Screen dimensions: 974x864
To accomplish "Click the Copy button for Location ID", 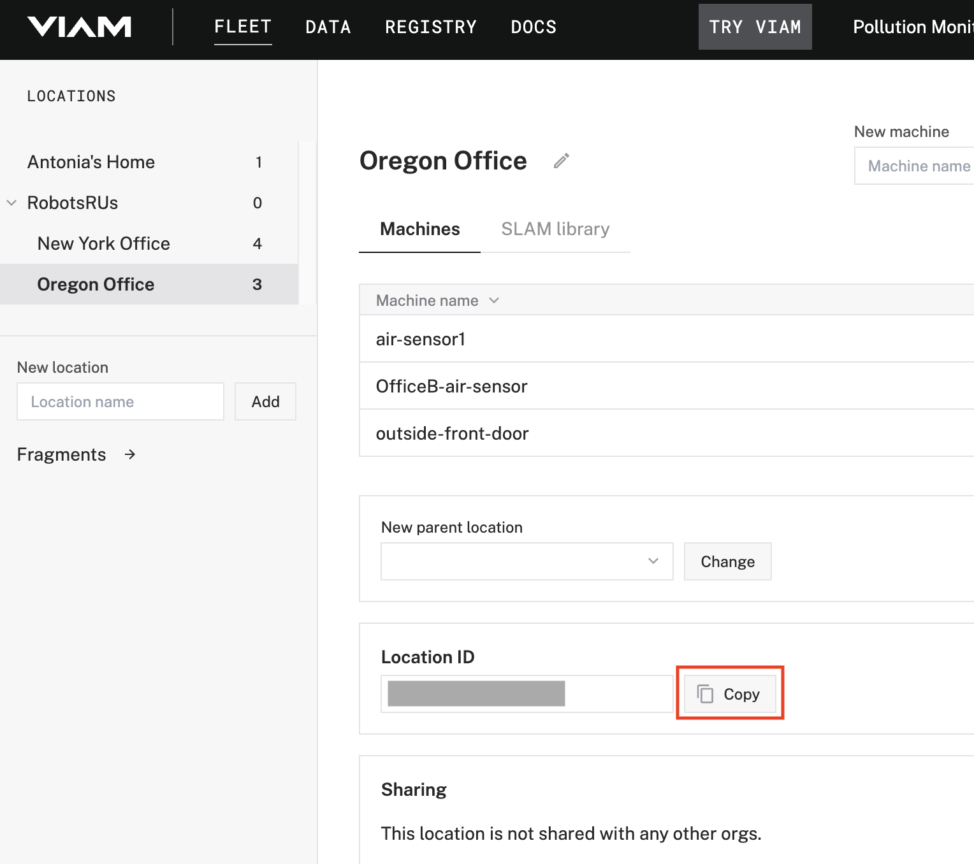I will click(730, 694).
